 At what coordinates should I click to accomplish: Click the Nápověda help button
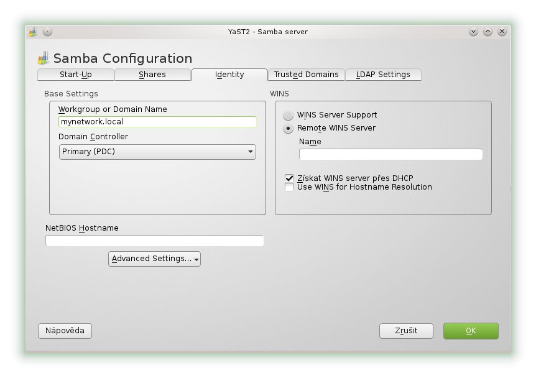pyautogui.click(x=65, y=331)
